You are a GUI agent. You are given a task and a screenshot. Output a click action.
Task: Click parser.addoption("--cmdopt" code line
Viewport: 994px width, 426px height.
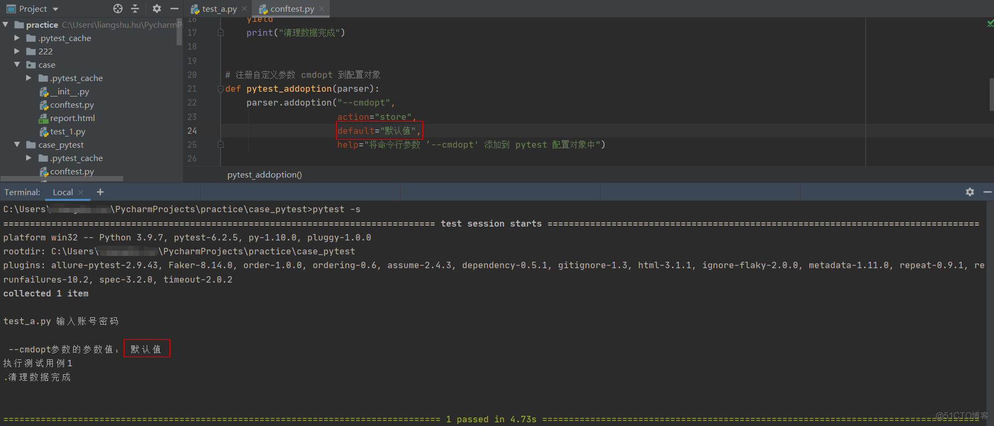[x=321, y=103]
